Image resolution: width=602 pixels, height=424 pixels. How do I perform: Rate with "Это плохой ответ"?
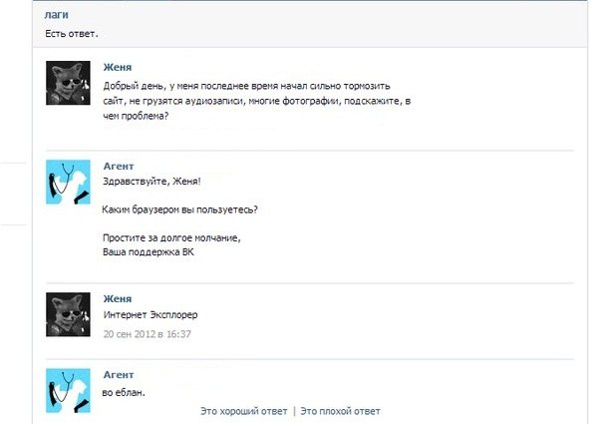tap(340, 411)
